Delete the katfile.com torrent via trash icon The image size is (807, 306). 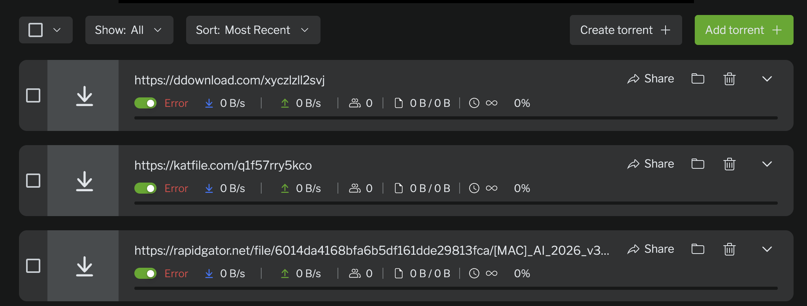coord(729,164)
